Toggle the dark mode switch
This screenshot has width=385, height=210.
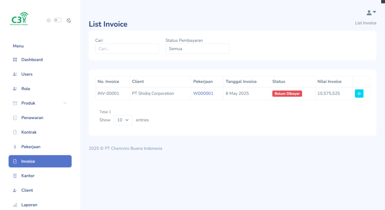point(58,20)
